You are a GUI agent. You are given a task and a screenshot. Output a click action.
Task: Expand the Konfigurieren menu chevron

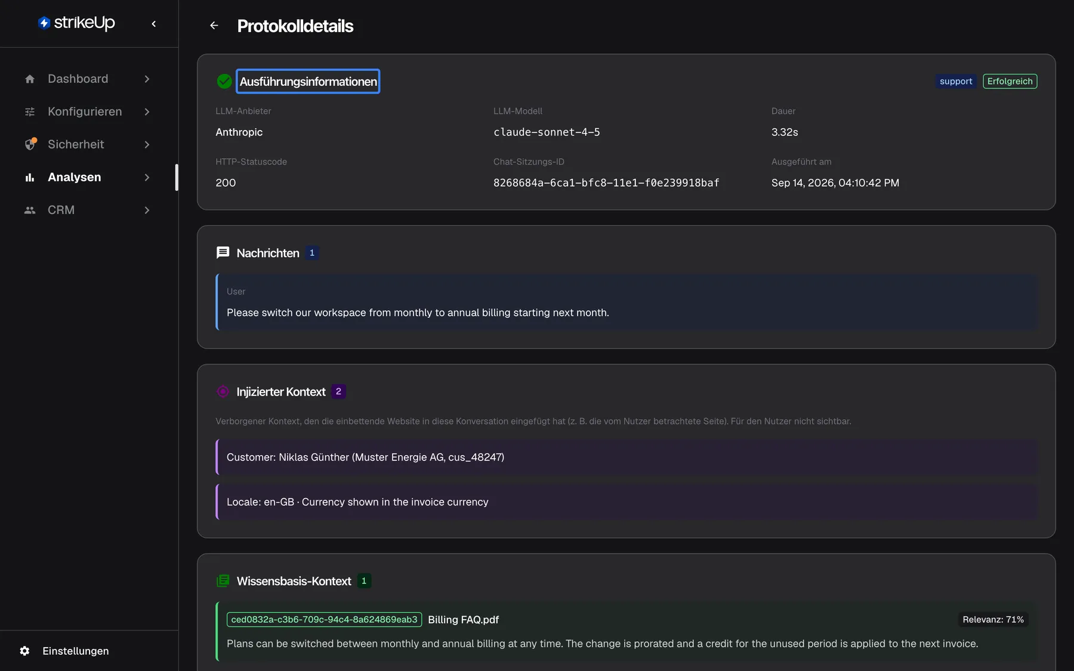147,112
